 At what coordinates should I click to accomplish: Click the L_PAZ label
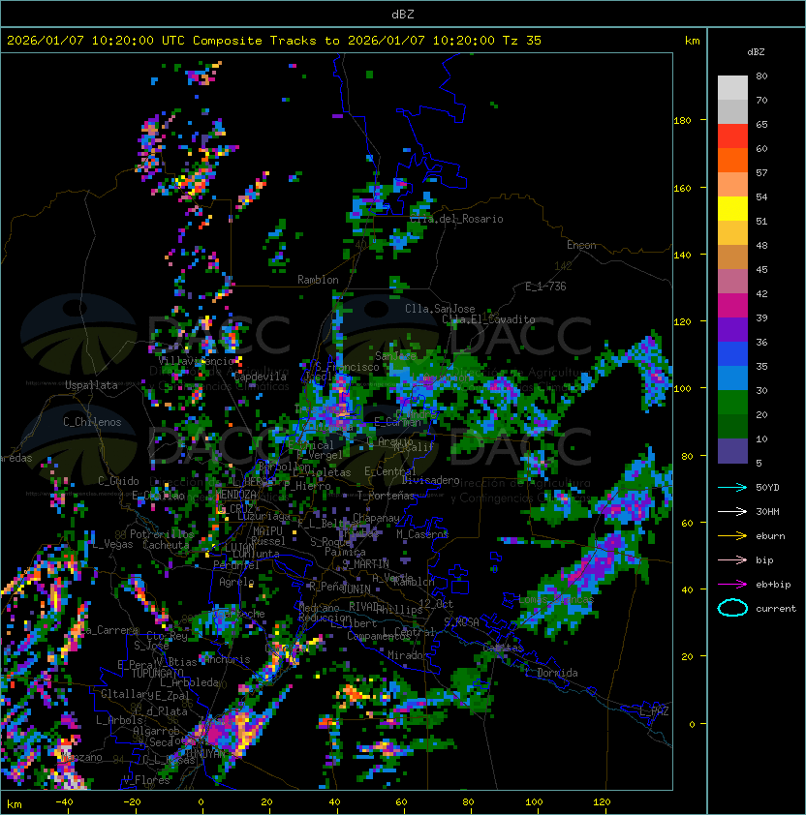[654, 711]
